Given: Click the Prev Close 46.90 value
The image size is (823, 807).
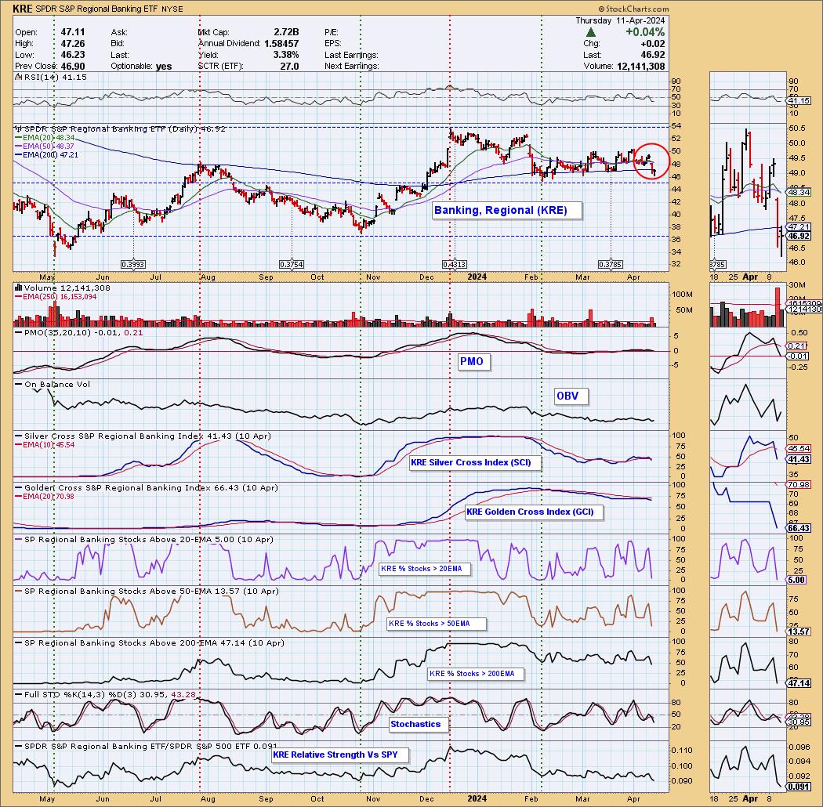Looking at the screenshot, I should (x=72, y=67).
